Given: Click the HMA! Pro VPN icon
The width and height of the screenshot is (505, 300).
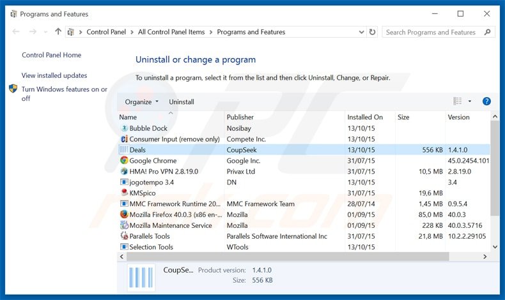Looking at the screenshot, I should tap(124, 171).
